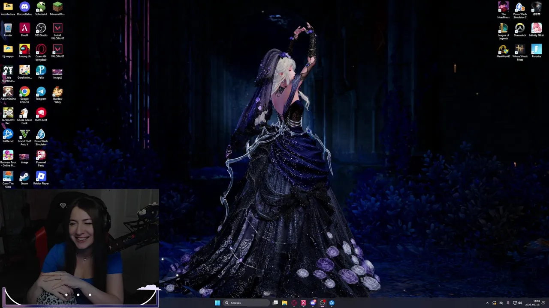Select the Genshin Impact desktop shortcut
549x308 pixels.
[24, 72]
